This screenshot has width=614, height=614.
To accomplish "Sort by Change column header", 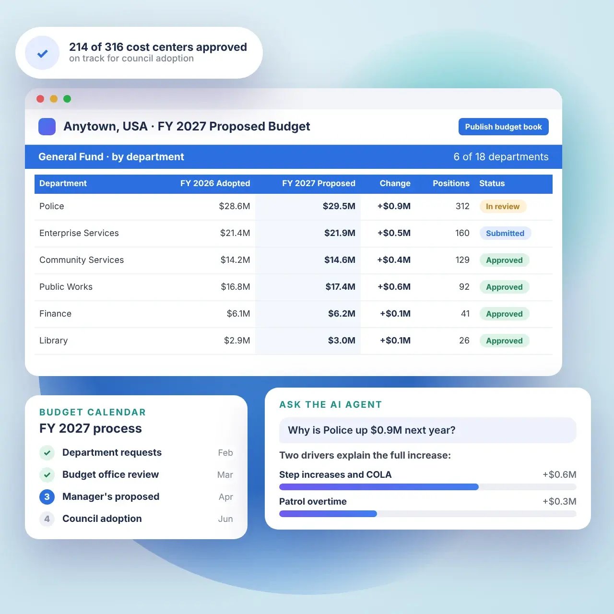I will pyautogui.click(x=395, y=183).
